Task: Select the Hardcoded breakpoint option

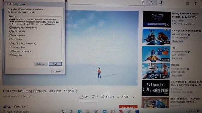Action: tap(20, 51)
